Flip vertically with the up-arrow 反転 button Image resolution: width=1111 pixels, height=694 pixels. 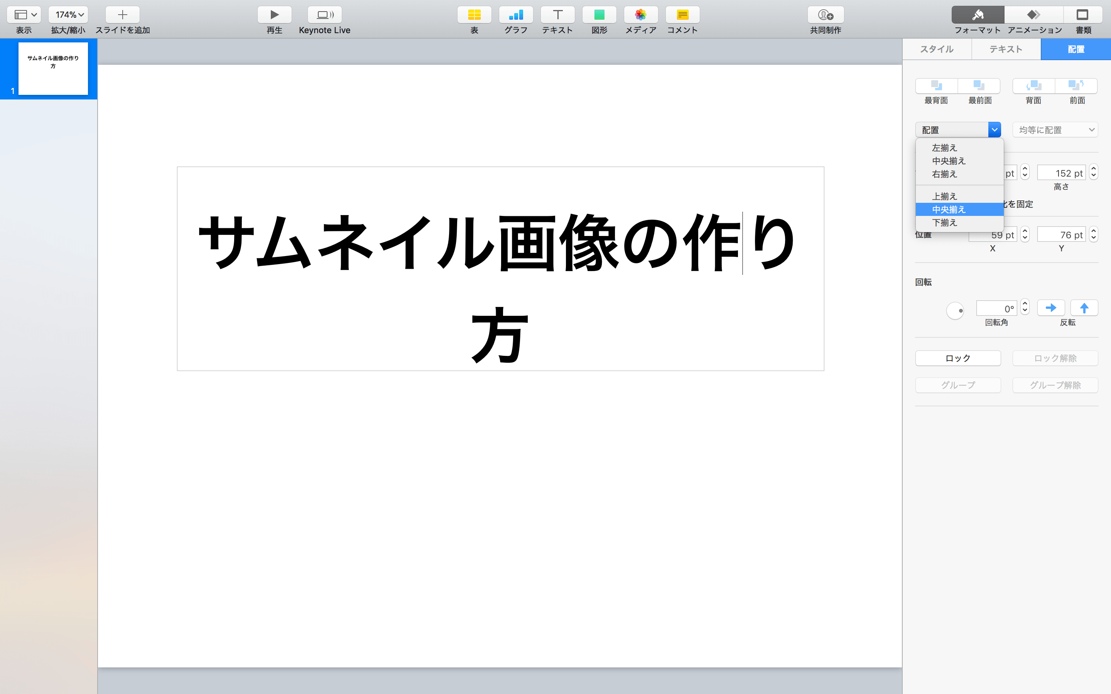1084,308
